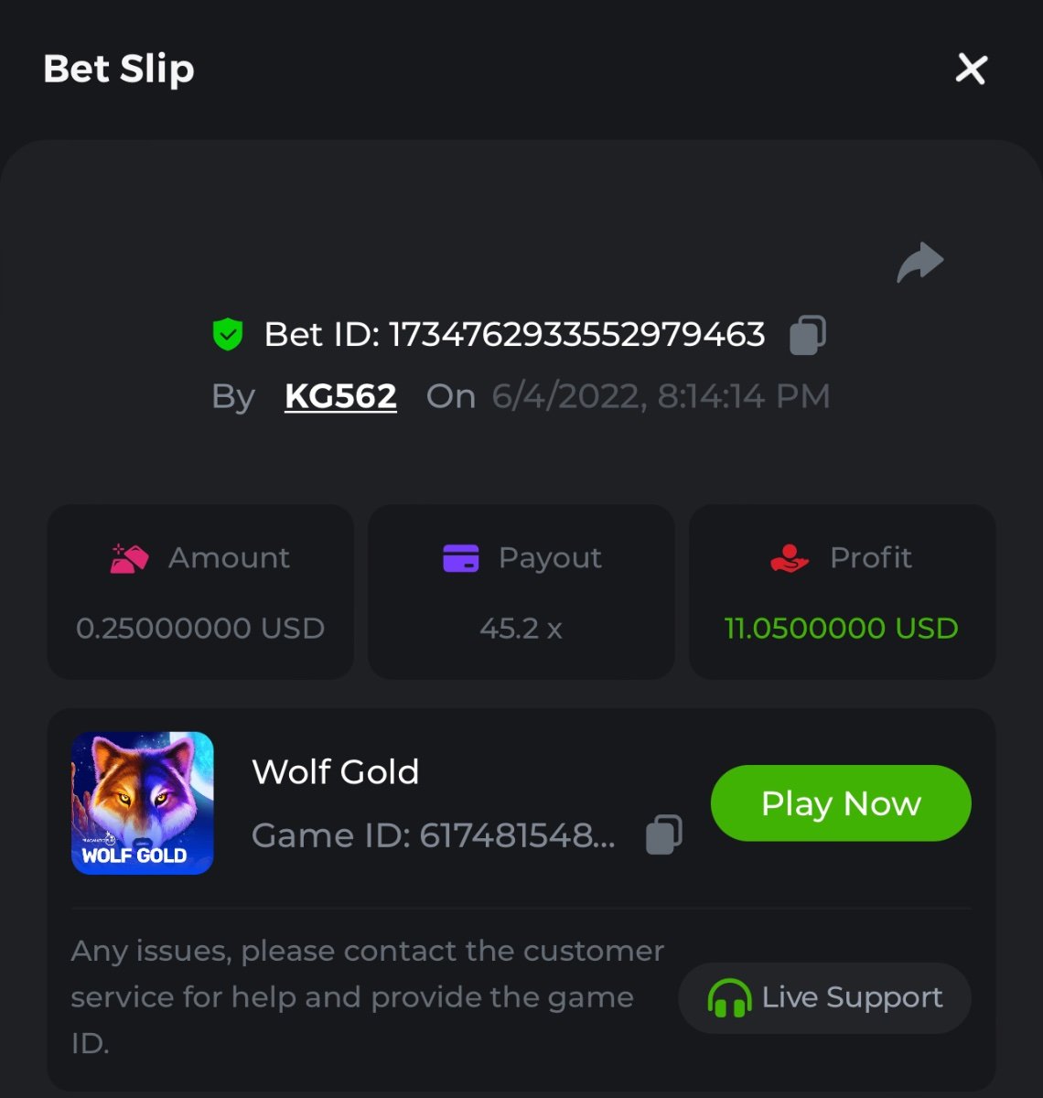Open the Wolf Gold game thumbnail
The width and height of the screenshot is (1043, 1098).
143,803
